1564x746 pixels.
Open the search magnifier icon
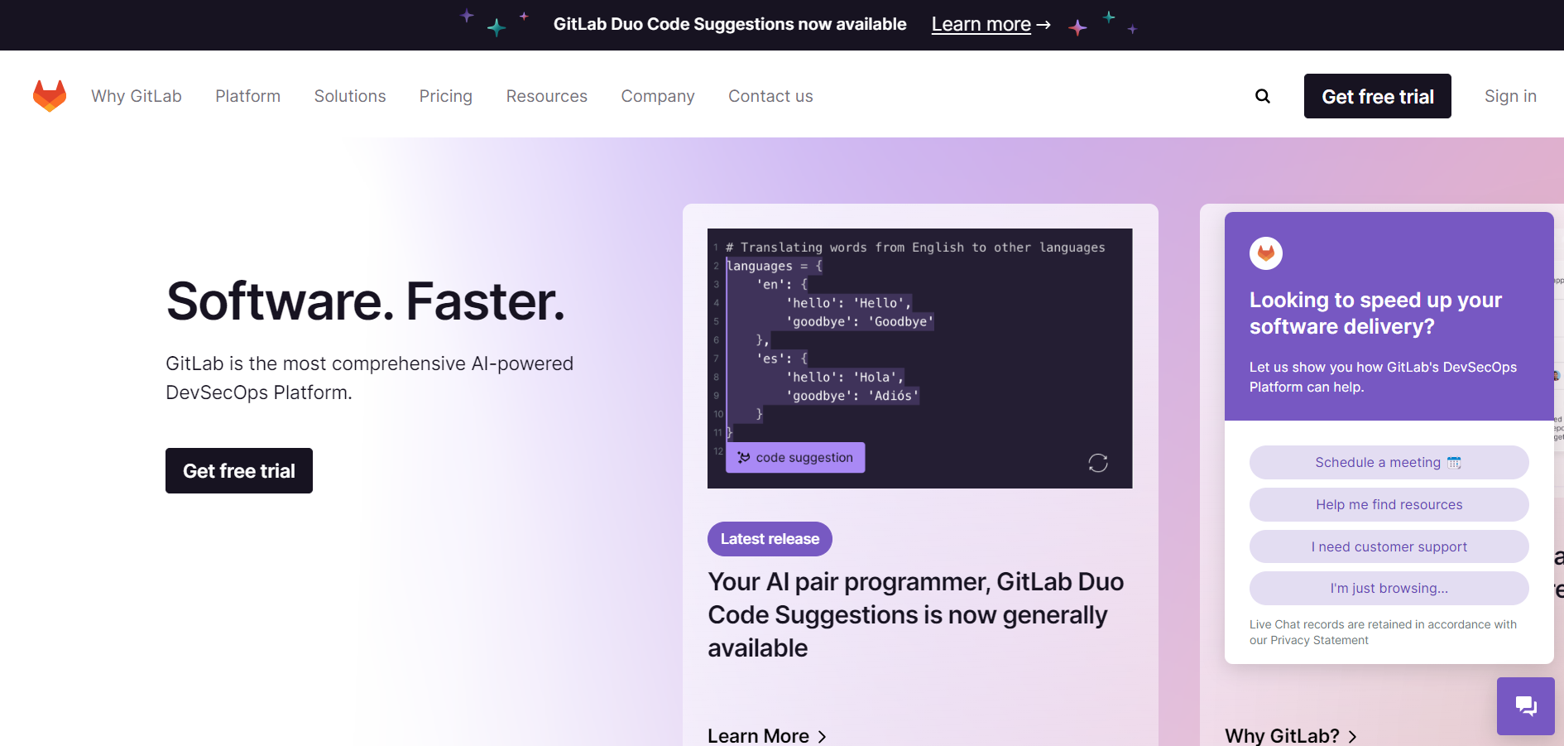tap(1263, 96)
